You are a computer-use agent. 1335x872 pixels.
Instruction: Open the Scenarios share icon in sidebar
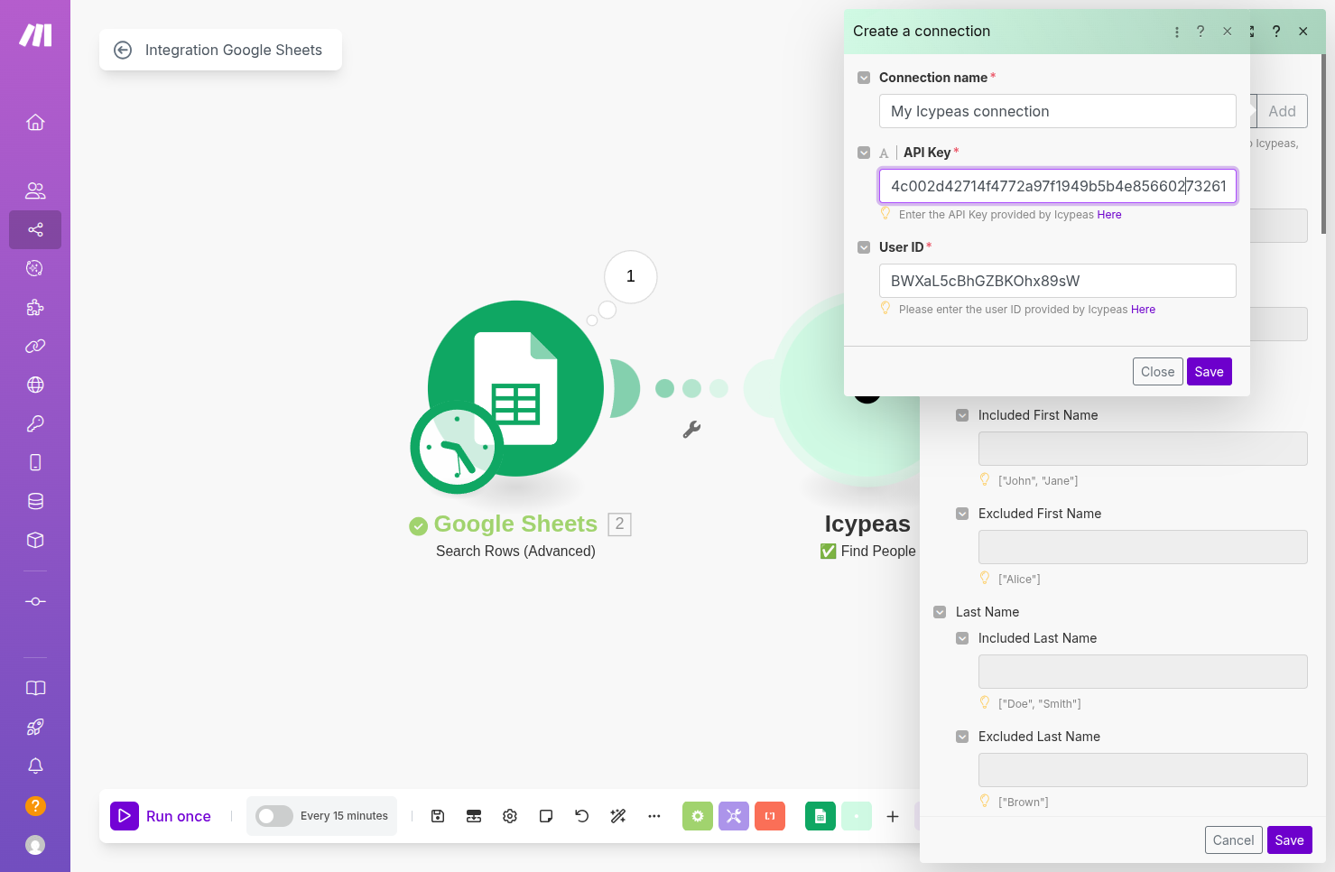click(35, 229)
